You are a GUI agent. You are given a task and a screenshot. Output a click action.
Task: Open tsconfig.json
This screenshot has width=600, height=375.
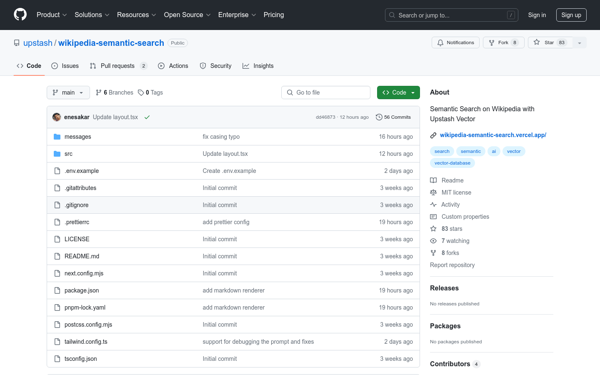[81, 359]
